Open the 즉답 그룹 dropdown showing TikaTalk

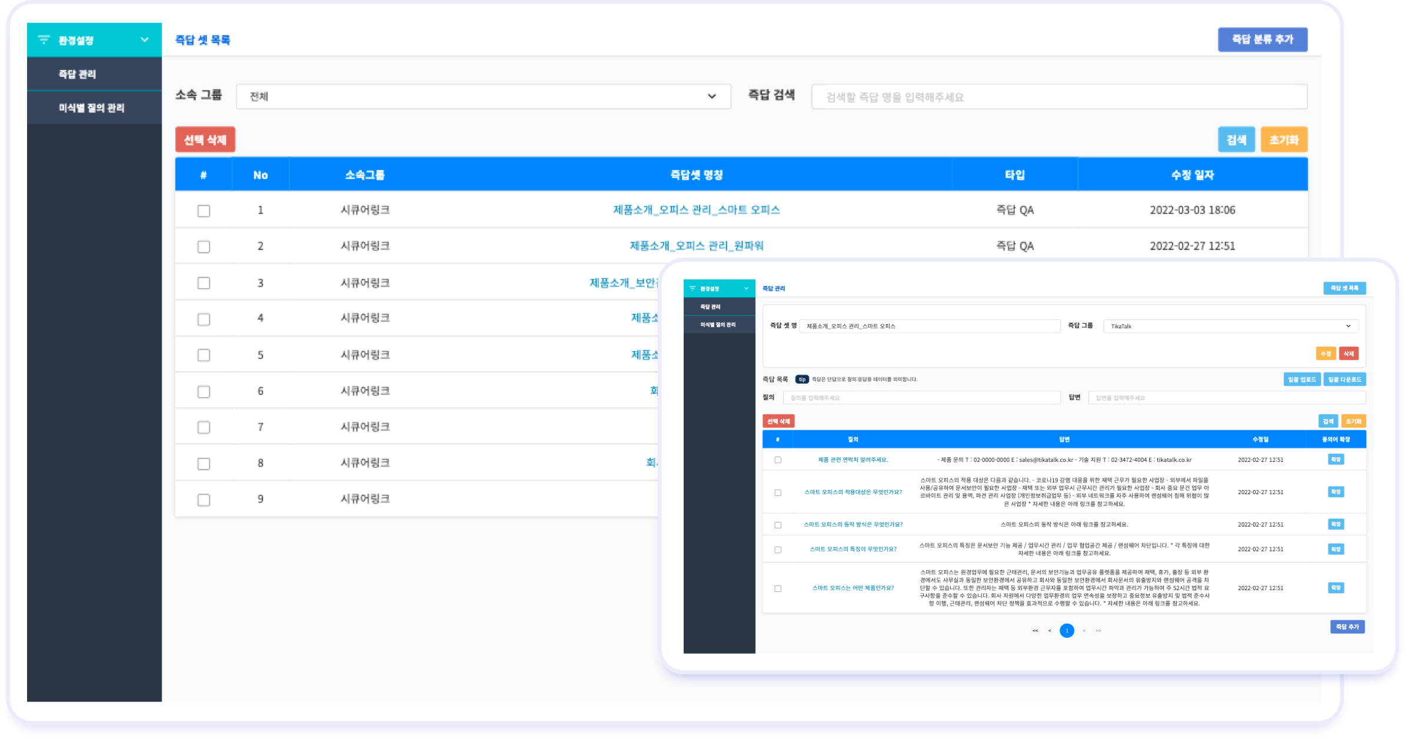tap(1231, 326)
